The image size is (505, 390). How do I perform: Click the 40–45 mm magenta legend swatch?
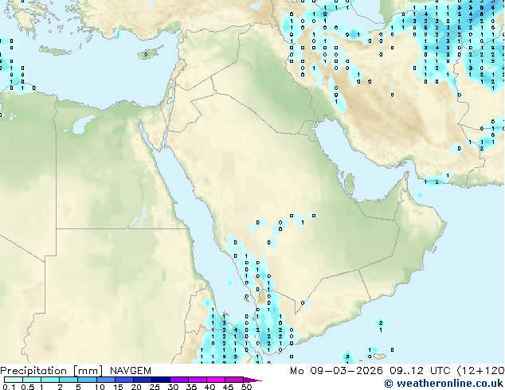click(216, 380)
